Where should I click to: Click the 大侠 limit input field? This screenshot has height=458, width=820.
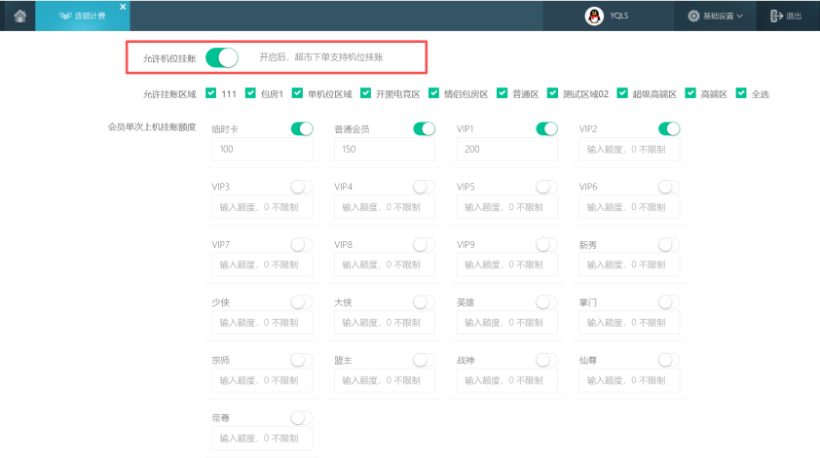(385, 323)
